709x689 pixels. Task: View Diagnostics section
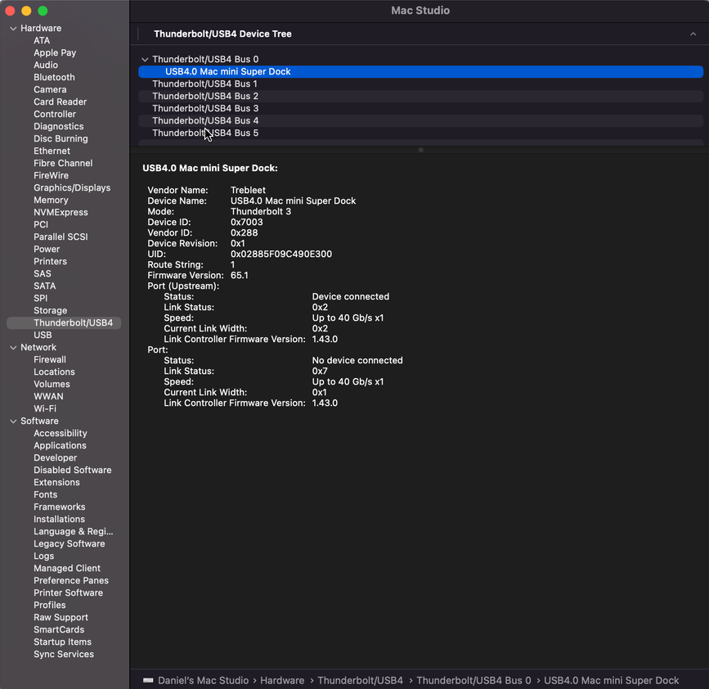(58, 126)
